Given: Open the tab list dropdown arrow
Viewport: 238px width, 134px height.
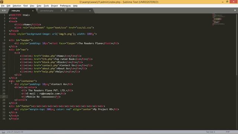Looking at the screenshot, I should (x=235, y=10).
